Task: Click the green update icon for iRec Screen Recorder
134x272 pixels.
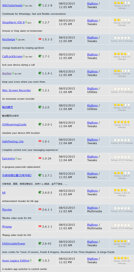Action: [40, 90]
